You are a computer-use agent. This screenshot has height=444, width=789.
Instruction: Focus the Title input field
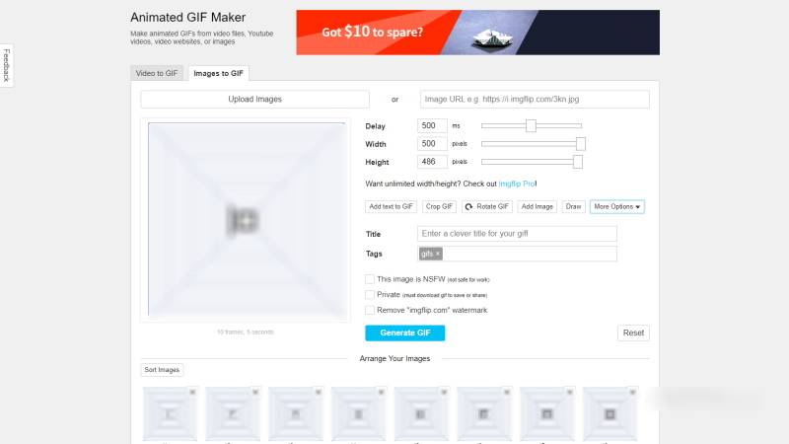coord(517,234)
